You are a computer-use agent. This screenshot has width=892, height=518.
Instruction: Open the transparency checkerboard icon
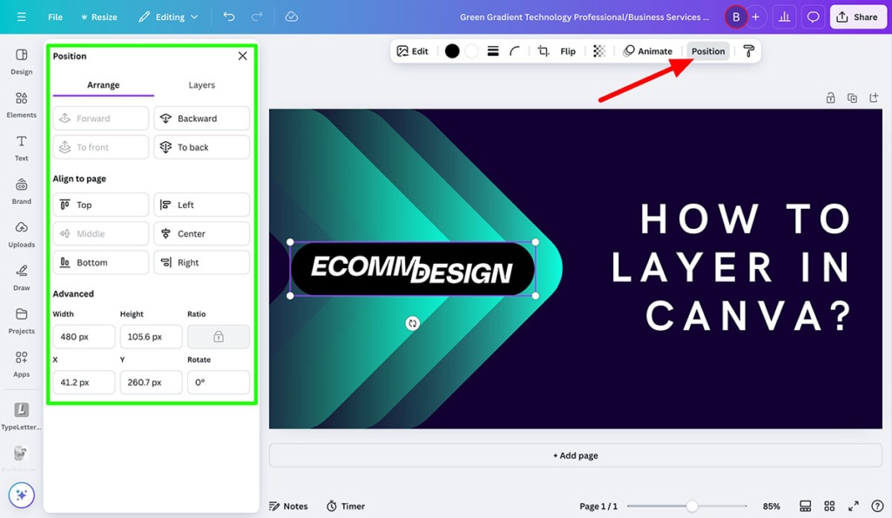pos(598,50)
